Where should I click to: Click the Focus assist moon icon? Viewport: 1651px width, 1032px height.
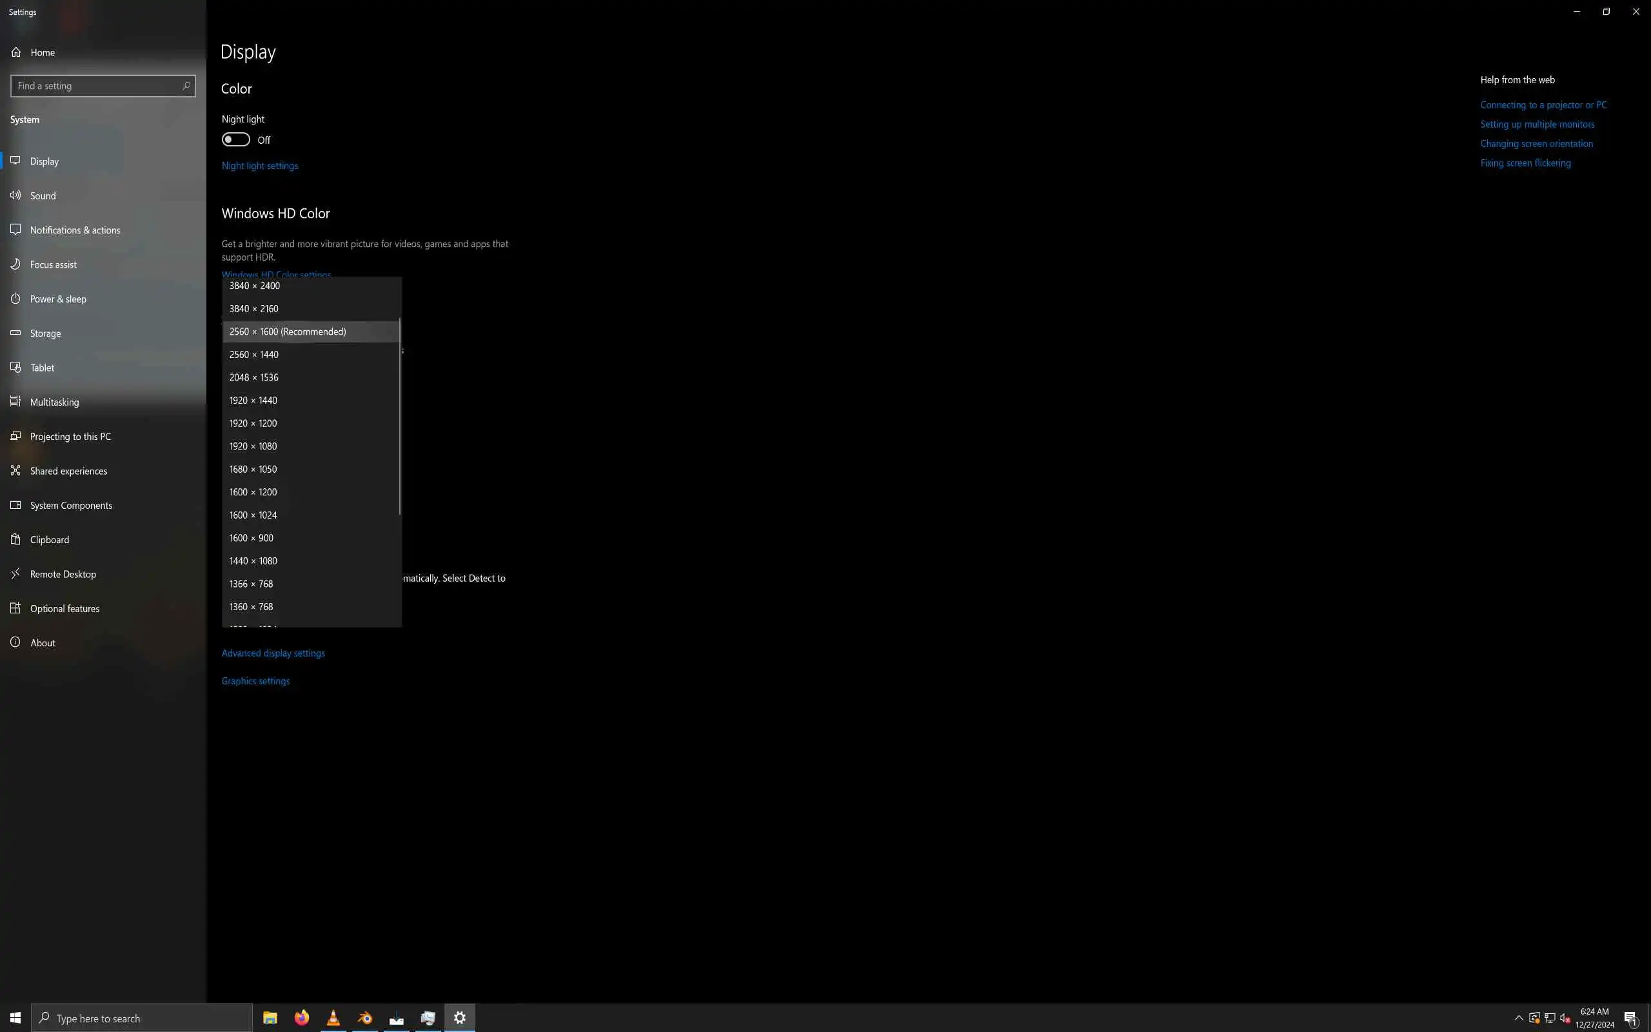(x=15, y=264)
